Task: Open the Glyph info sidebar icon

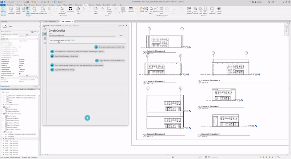Action: [x=45, y=43]
